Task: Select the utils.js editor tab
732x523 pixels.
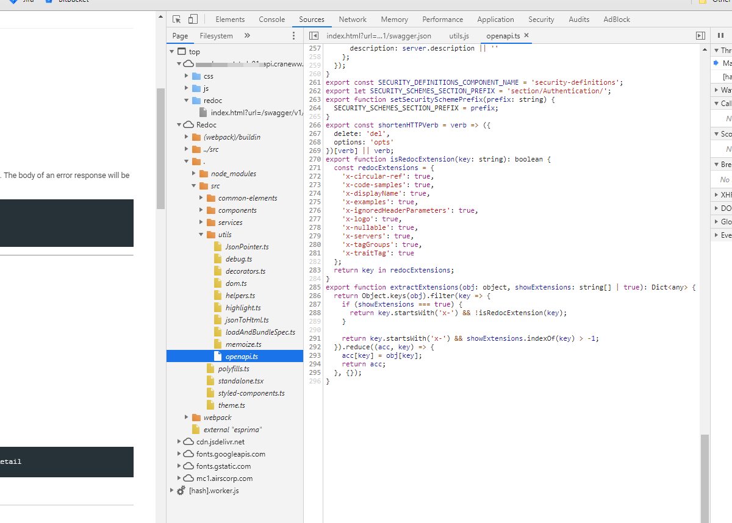Action: (459, 35)
